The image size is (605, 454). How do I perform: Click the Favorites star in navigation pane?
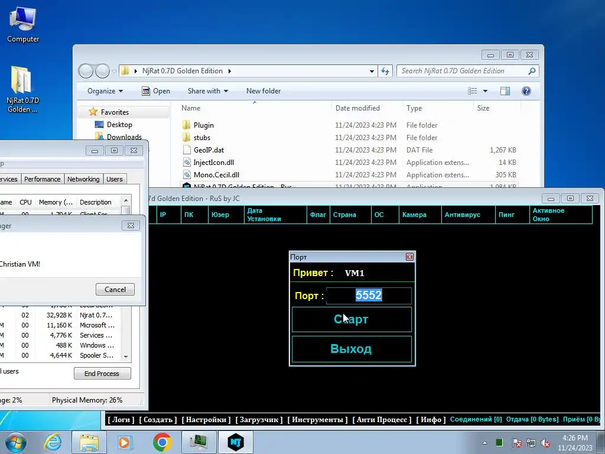(93, 112)
